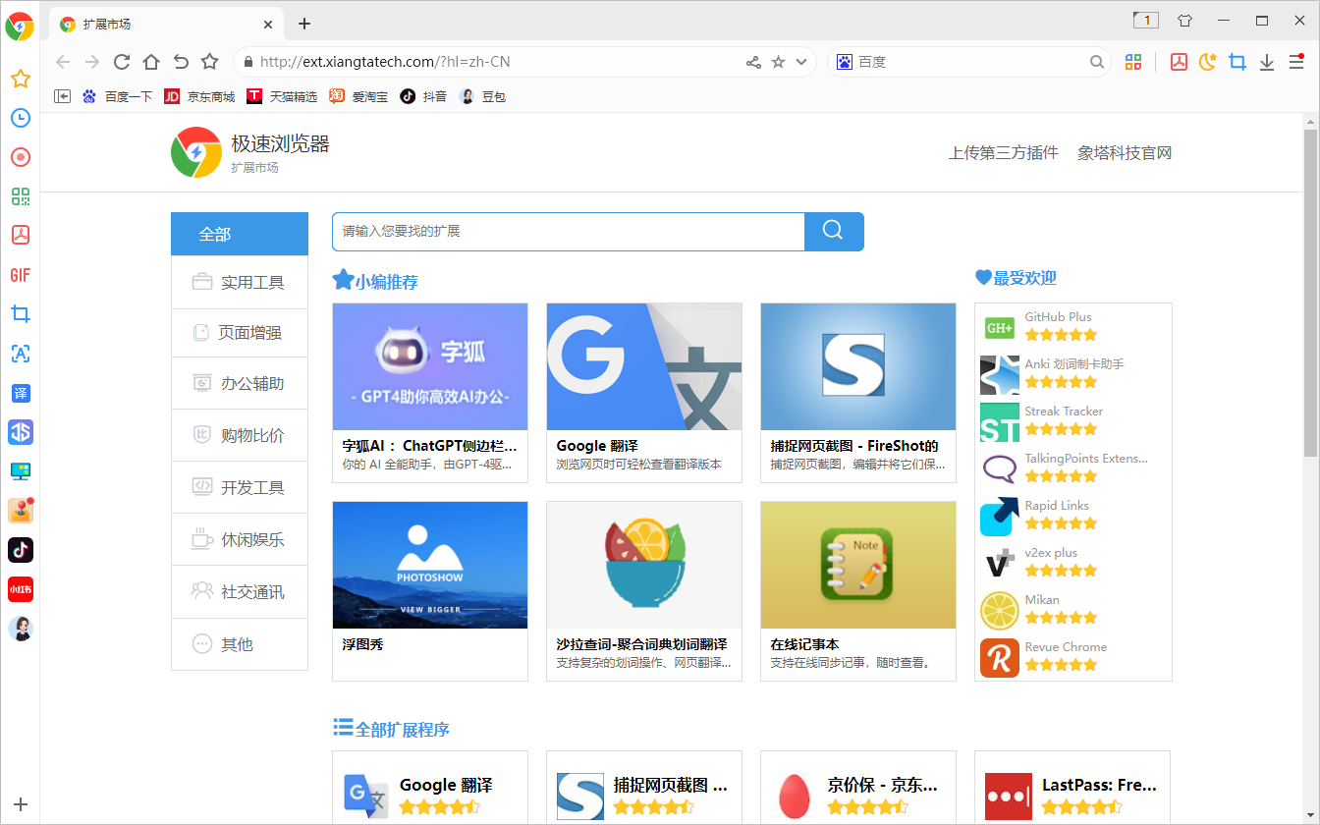
Task: Star this page in the address bar
Action: [778, 62]
